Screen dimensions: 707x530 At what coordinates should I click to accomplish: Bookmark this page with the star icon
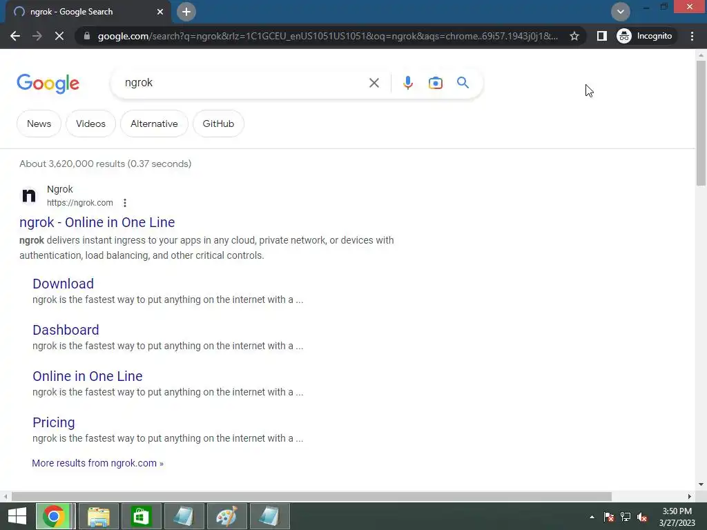tap(574, 36)
